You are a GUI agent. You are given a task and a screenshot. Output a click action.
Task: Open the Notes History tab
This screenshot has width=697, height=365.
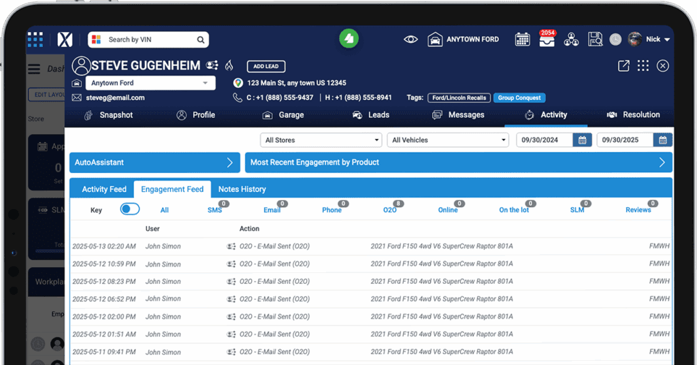point(242,189)
